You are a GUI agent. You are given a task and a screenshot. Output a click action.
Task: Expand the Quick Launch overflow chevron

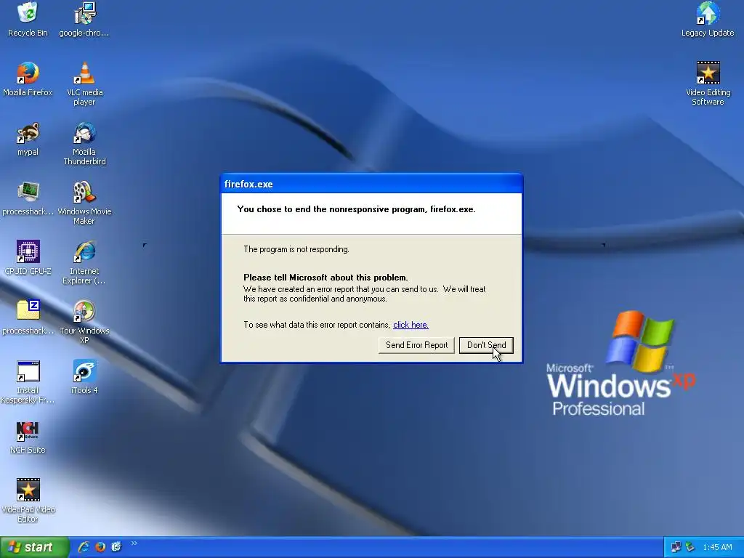pos(134,543)
